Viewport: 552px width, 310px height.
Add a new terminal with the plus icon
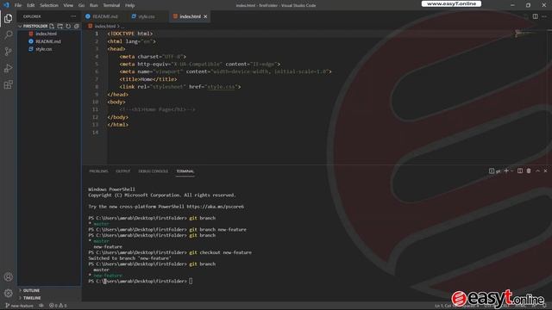(x=506, y=170)
